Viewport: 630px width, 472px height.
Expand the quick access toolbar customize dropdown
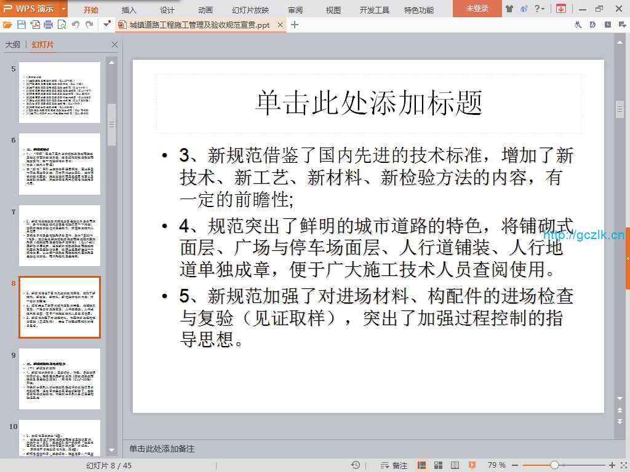point(106,25)
